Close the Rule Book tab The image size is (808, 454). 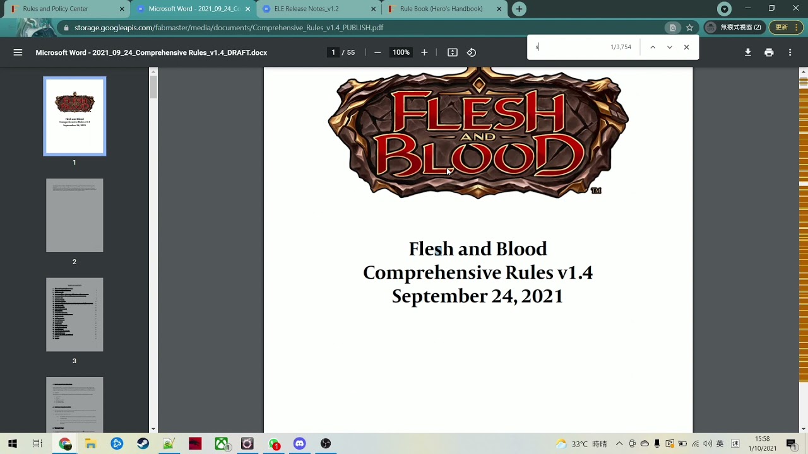tap(499, 9)
